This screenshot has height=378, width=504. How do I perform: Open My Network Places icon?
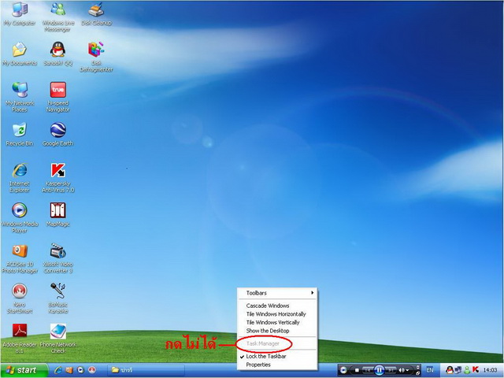20,96
